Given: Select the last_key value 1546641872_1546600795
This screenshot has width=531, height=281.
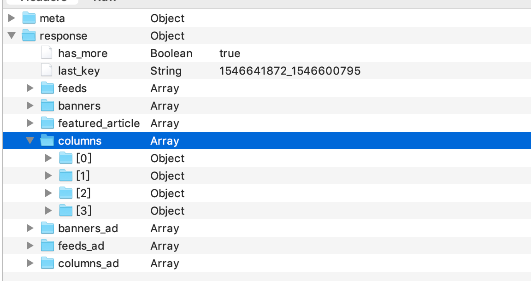Looking at the screenshot, I should click(x=290, y=71).
